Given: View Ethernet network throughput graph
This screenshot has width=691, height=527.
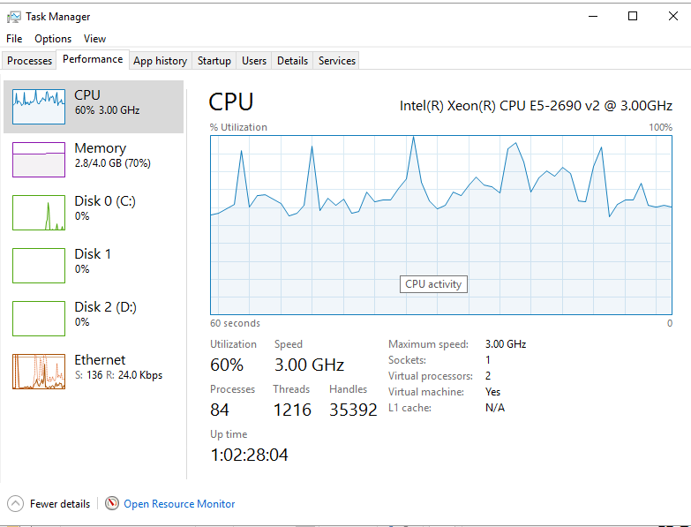Looking at the screenshot, I should (x=38, y=372).
